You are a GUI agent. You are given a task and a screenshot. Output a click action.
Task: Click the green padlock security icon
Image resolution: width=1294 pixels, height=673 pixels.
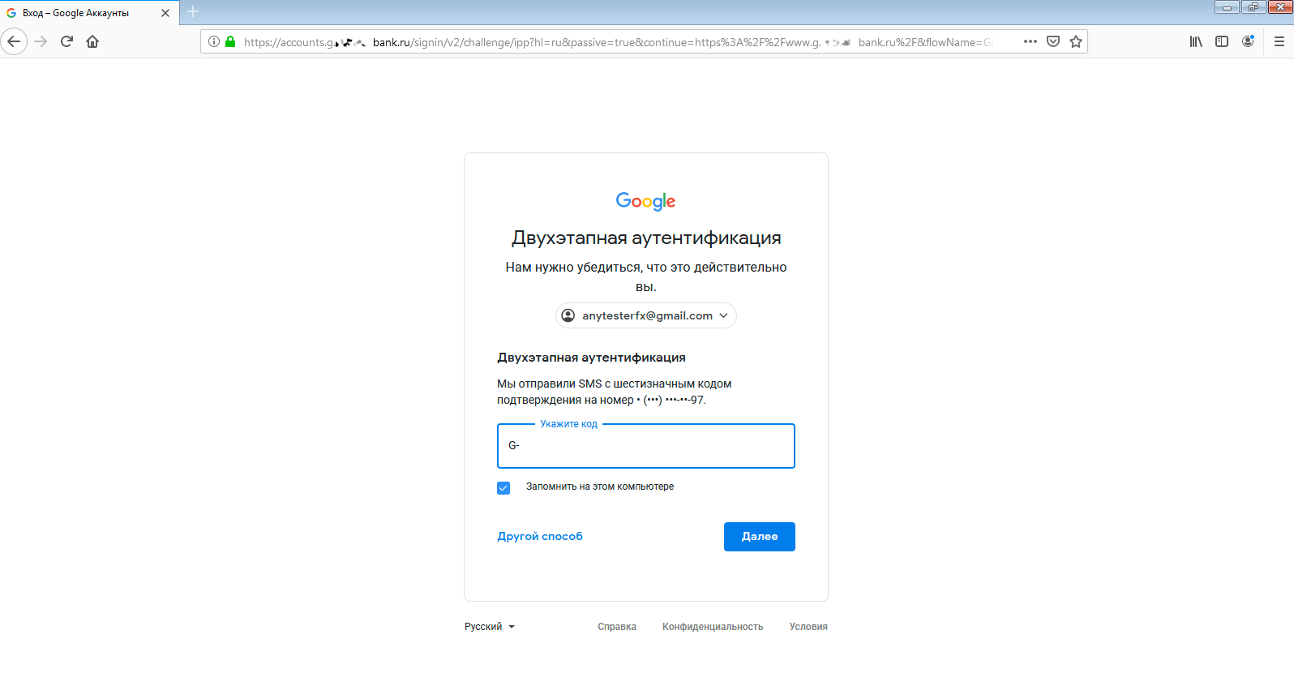pyautogui.click(x=230, y=41)
